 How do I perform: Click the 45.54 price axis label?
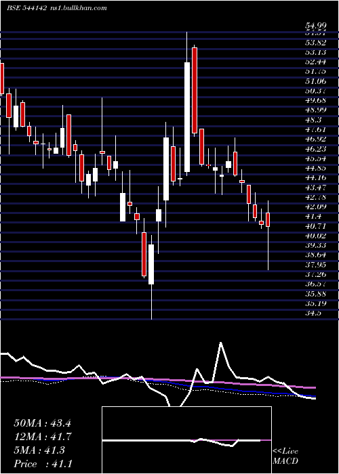point(315,158)
